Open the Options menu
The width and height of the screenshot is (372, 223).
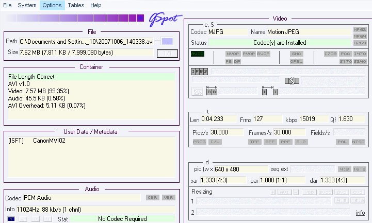52,5
